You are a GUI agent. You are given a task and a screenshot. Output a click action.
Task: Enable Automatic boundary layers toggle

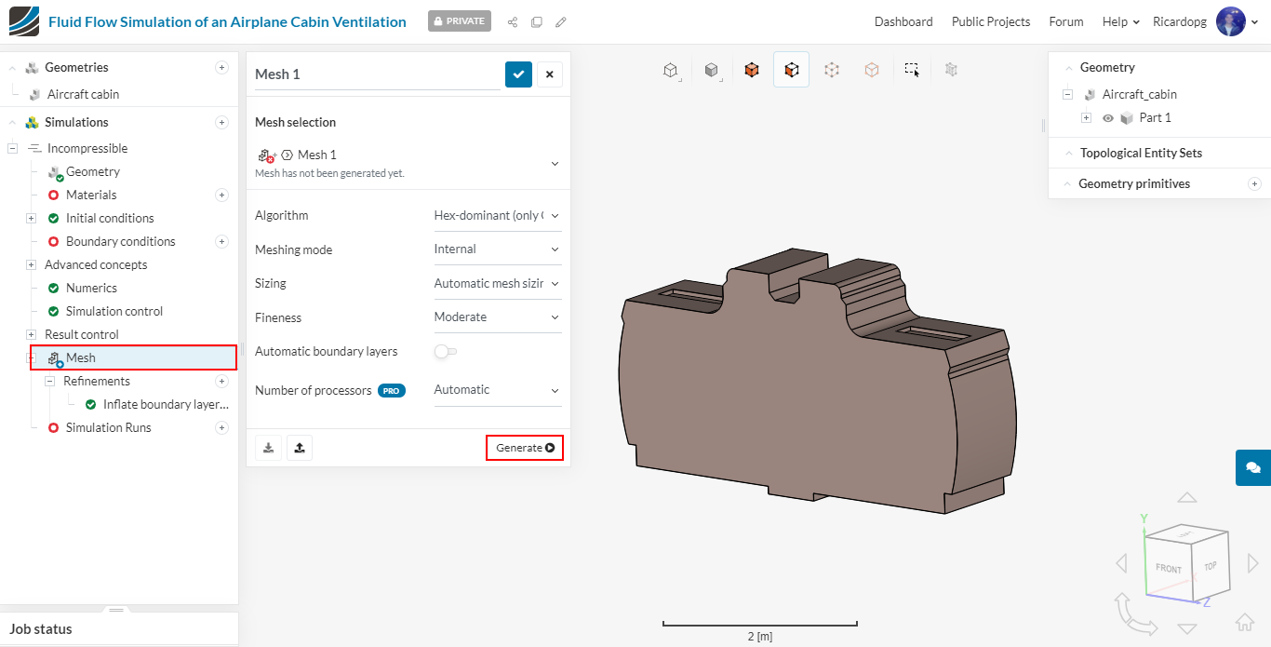[446, 352]
